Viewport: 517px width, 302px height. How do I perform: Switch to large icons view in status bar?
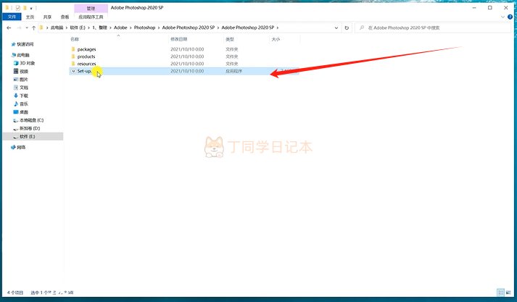[x=508, y=293]
